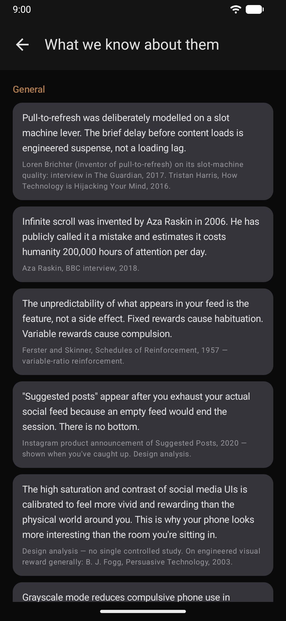This screenshot has height=621, width=286.
Task: Select the General section header
Action: click(29, 89)
